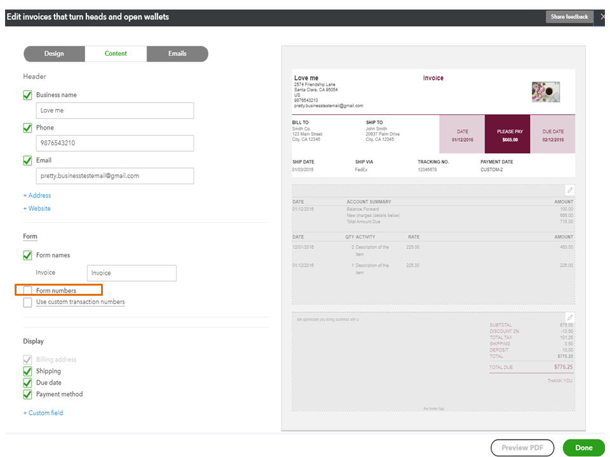
Task: Click the Email address input field
Action: click(x=114, y=176)
